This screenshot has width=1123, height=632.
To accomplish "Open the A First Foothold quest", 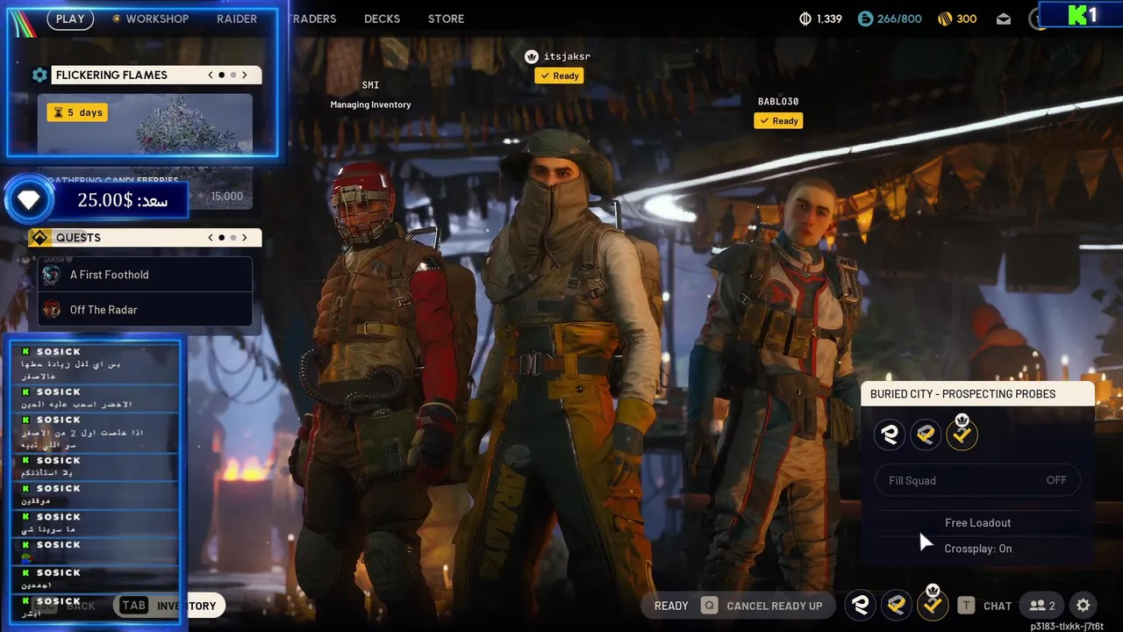I will pyautogui.click(x=146, y=275).
